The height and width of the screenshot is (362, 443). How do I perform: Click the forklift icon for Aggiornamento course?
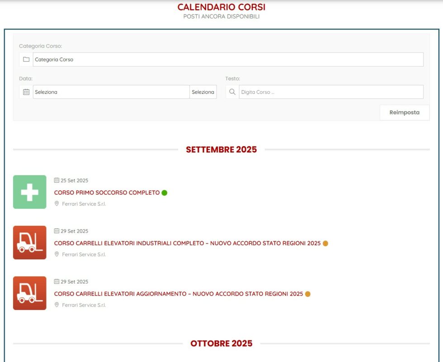pos(29,293)
